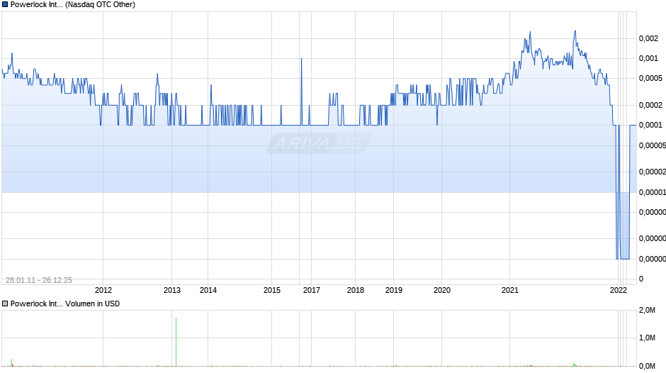Click the 2021 x-axis label
The image size is (666, 373).
pos(510,290)
